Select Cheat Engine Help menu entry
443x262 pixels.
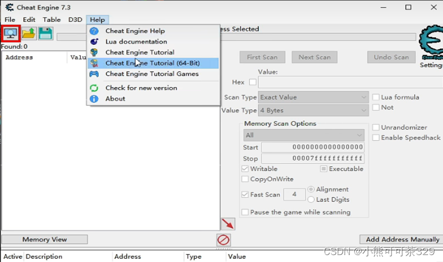click(x=153, y=31)
